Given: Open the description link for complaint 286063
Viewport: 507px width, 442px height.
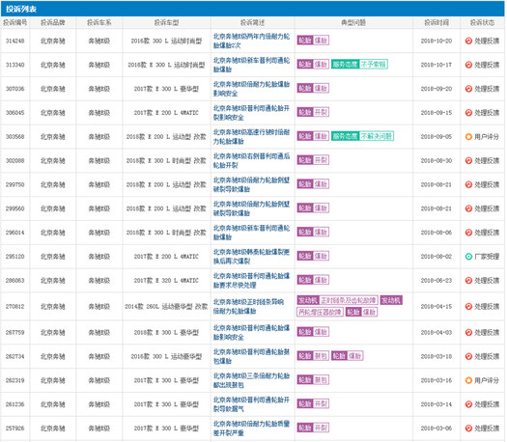Looking at the screenshot, I should pyautogui.click(x=251, y=281).
